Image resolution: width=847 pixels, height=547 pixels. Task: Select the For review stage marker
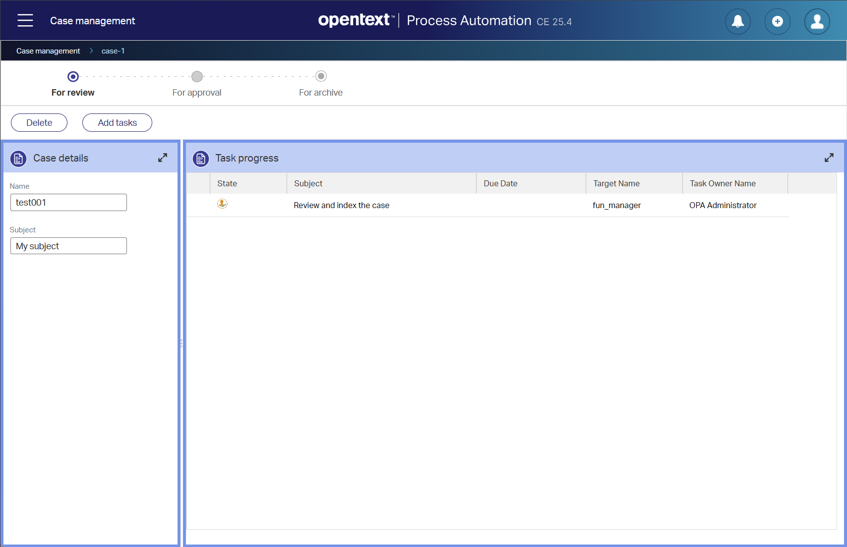pyautogui.click(x=73, y=76)
